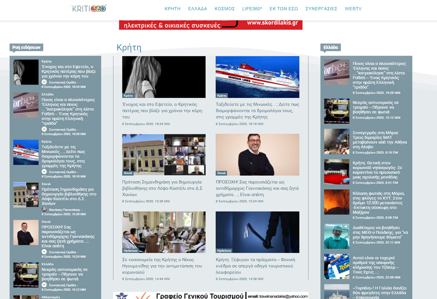
Task: Open the knife silhouette article thumbnail
Action: click(257, 232)
